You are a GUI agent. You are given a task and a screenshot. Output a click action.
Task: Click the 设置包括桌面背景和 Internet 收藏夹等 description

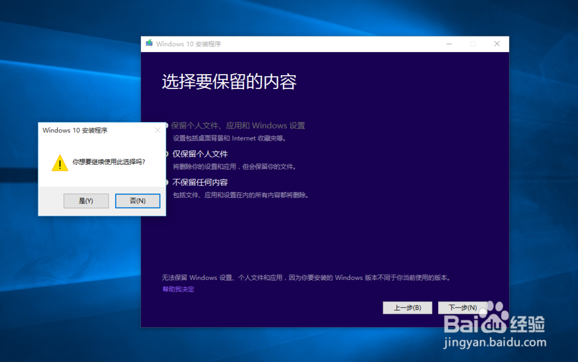tap(229, 139)
